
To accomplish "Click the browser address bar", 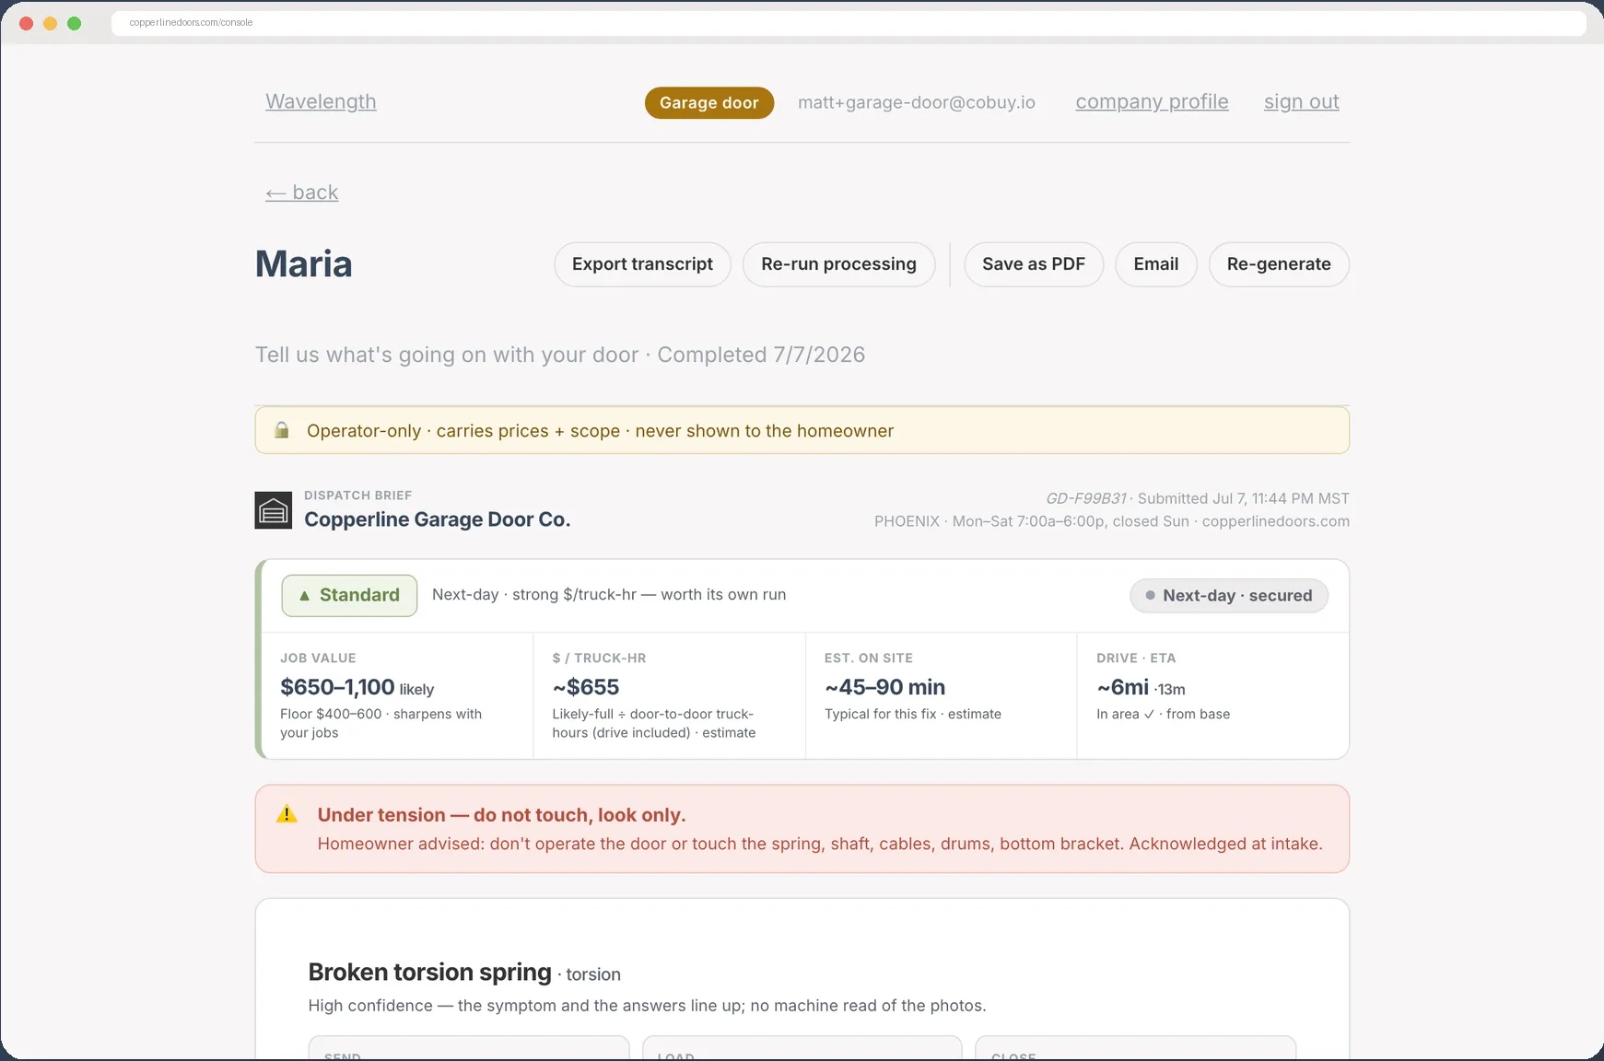I will click(848, 22).
